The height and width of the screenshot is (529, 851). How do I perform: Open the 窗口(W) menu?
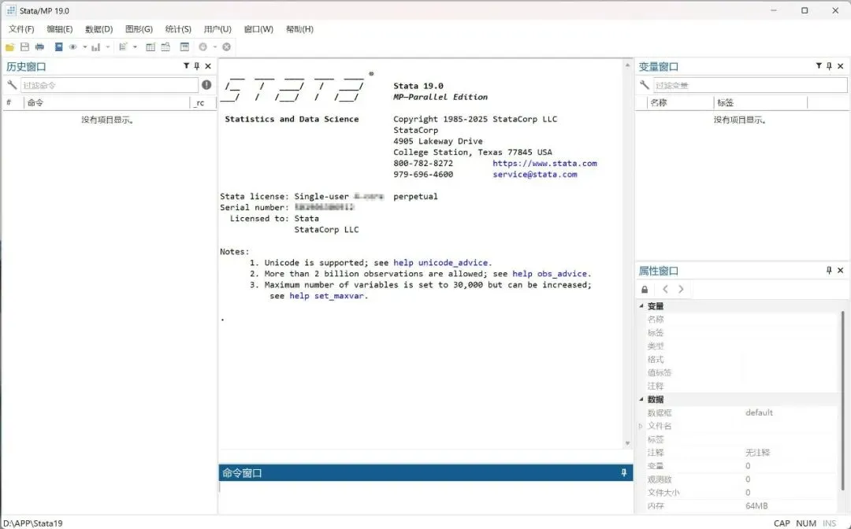[x=258, y=29]
